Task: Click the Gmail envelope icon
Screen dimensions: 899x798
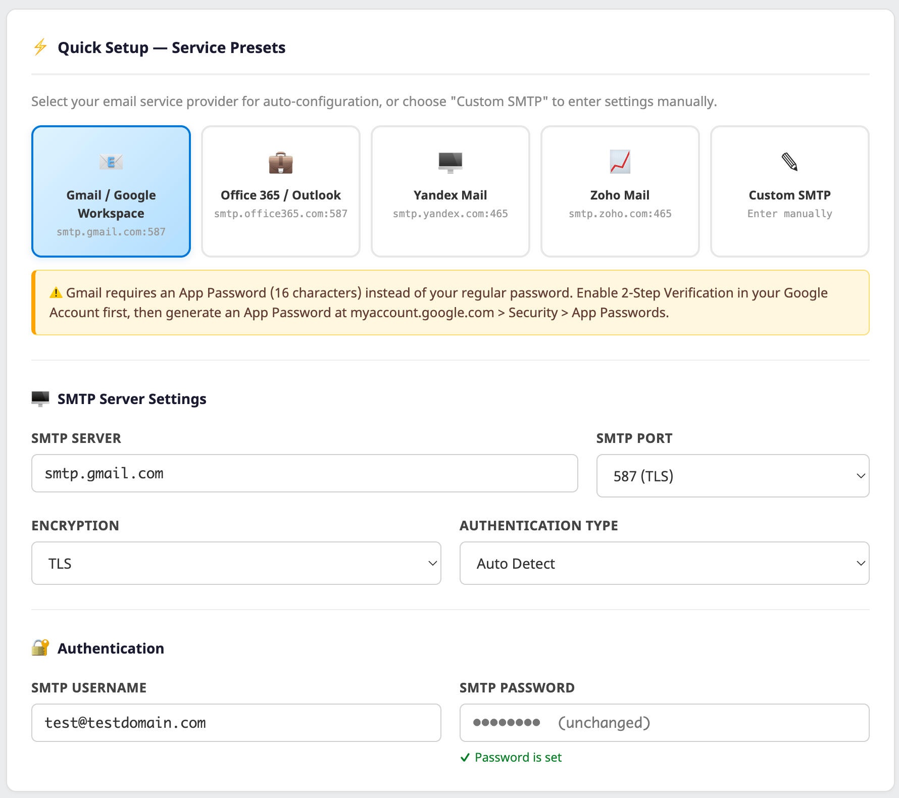Action: 111,162
